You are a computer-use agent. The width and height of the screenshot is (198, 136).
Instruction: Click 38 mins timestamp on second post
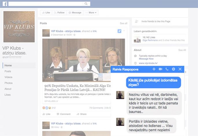(55, 127)
